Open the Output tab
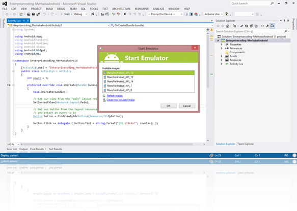This screenshot has height=211, width=297. click(x=23, y=149)
